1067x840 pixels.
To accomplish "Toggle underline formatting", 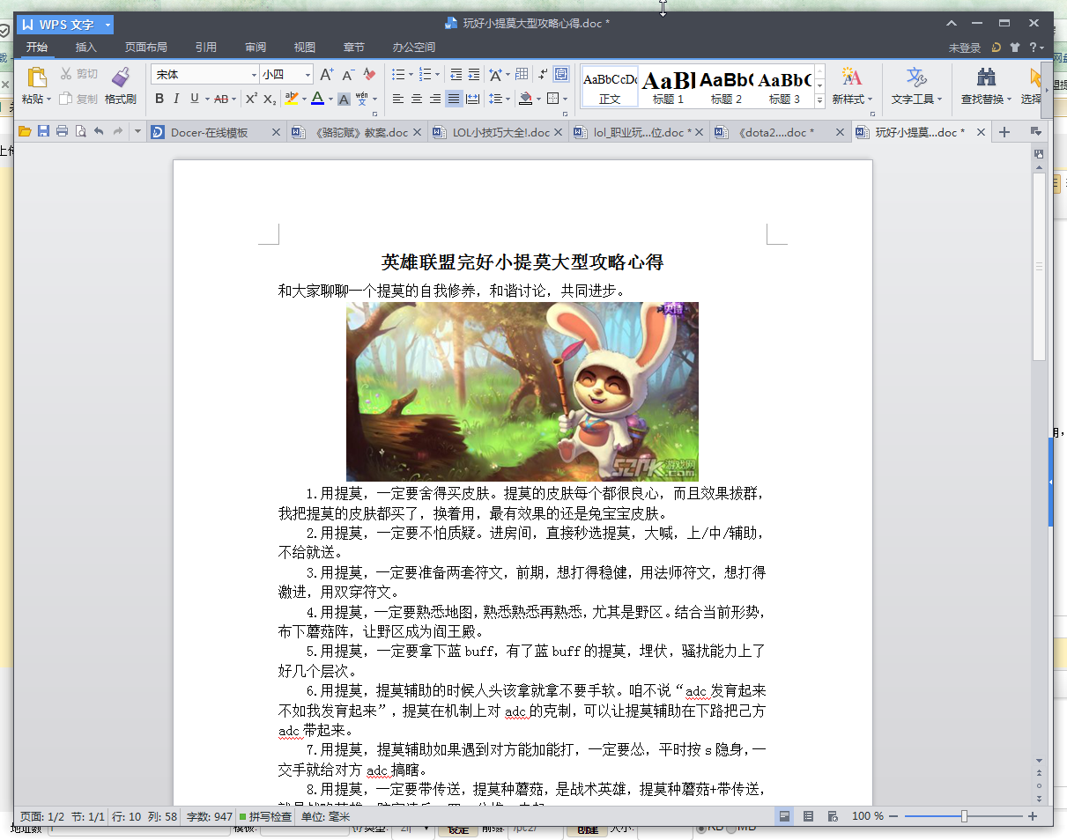I will (194, 99).
